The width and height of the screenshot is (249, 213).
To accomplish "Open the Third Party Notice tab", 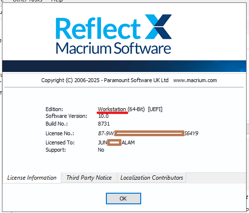I will pos(89,178).
